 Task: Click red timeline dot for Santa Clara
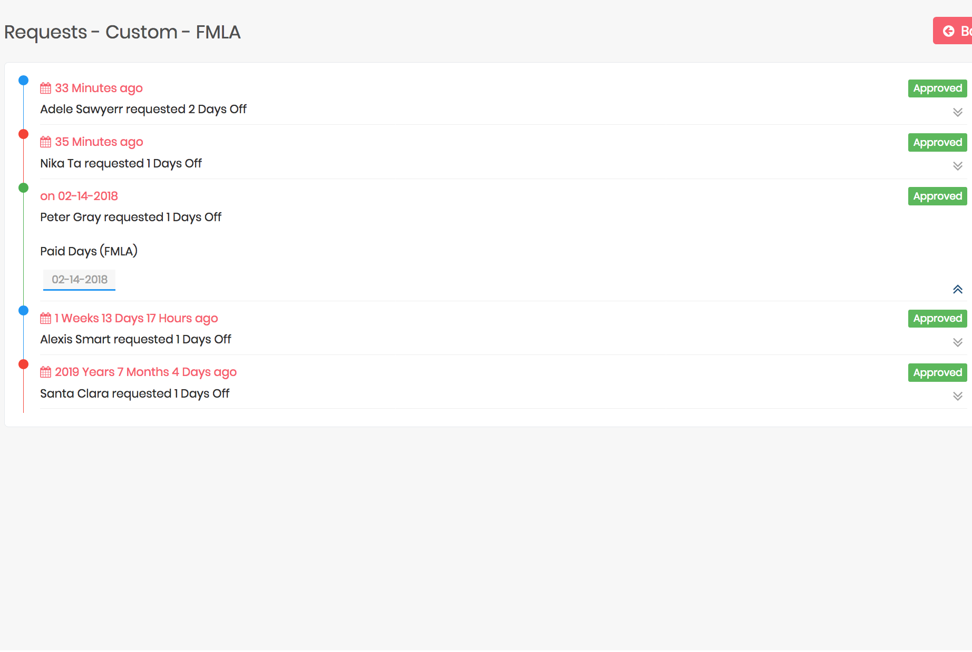point(23,364)
